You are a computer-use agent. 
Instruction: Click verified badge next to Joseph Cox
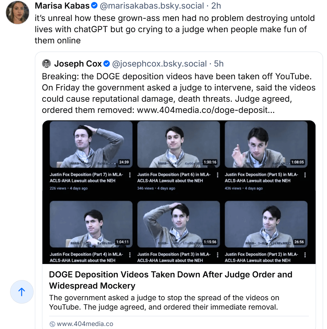pyautogui.click(x=106, y=64)
